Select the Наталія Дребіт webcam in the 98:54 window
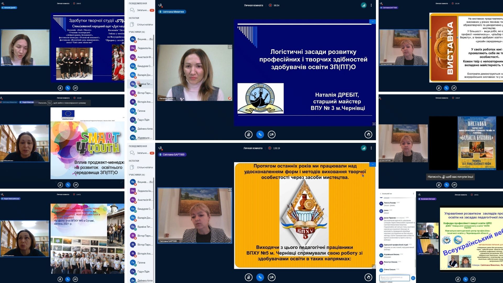 [195, 73]
